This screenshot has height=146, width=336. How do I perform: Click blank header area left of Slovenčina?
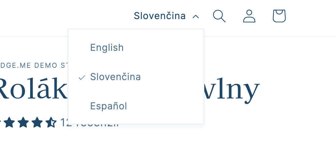coord(62,16)
